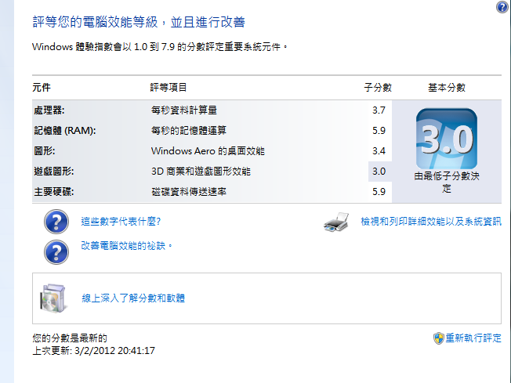This screenshot has width=511, height=383.
Task: Click question mark icon beside 這些數字代表什麼
Action: (x=56, y=222)
